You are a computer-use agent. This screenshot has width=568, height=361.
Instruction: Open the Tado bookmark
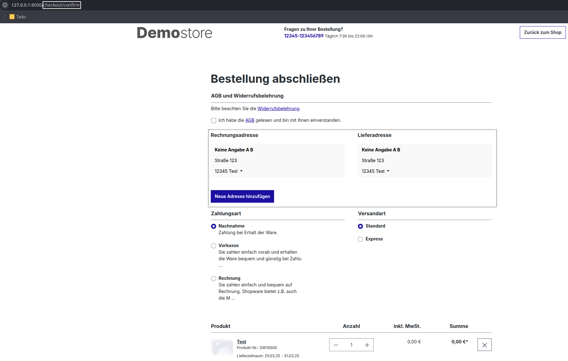click(17, 16)
